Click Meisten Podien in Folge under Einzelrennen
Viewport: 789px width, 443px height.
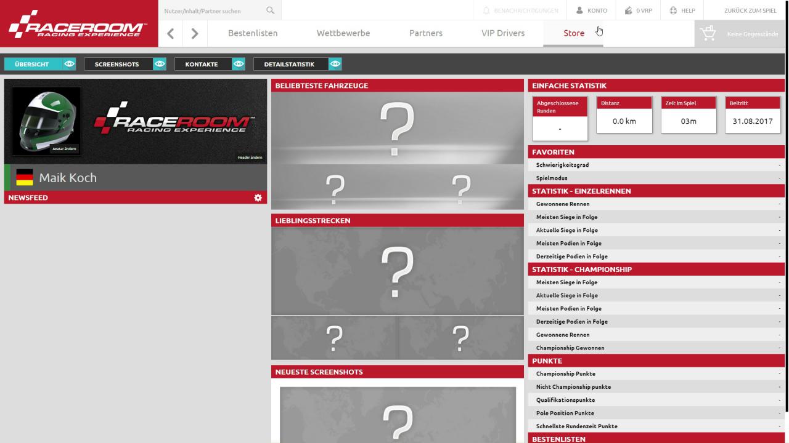pyautogui.click(x=656, y=243)
